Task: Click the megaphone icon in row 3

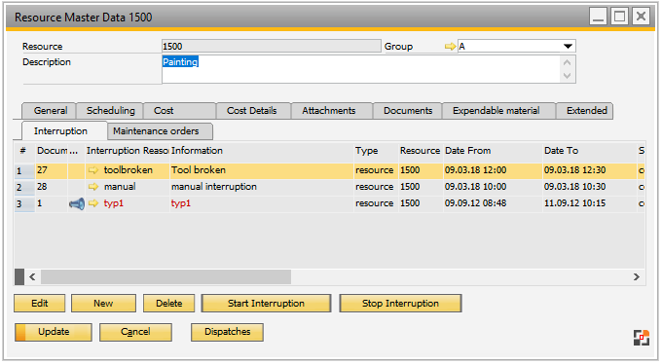Action: click(77, 204)
